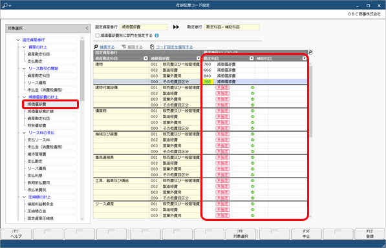The image size is (386, 248).
Task: Click the 840 account code cell
Action: coord(208,76)
